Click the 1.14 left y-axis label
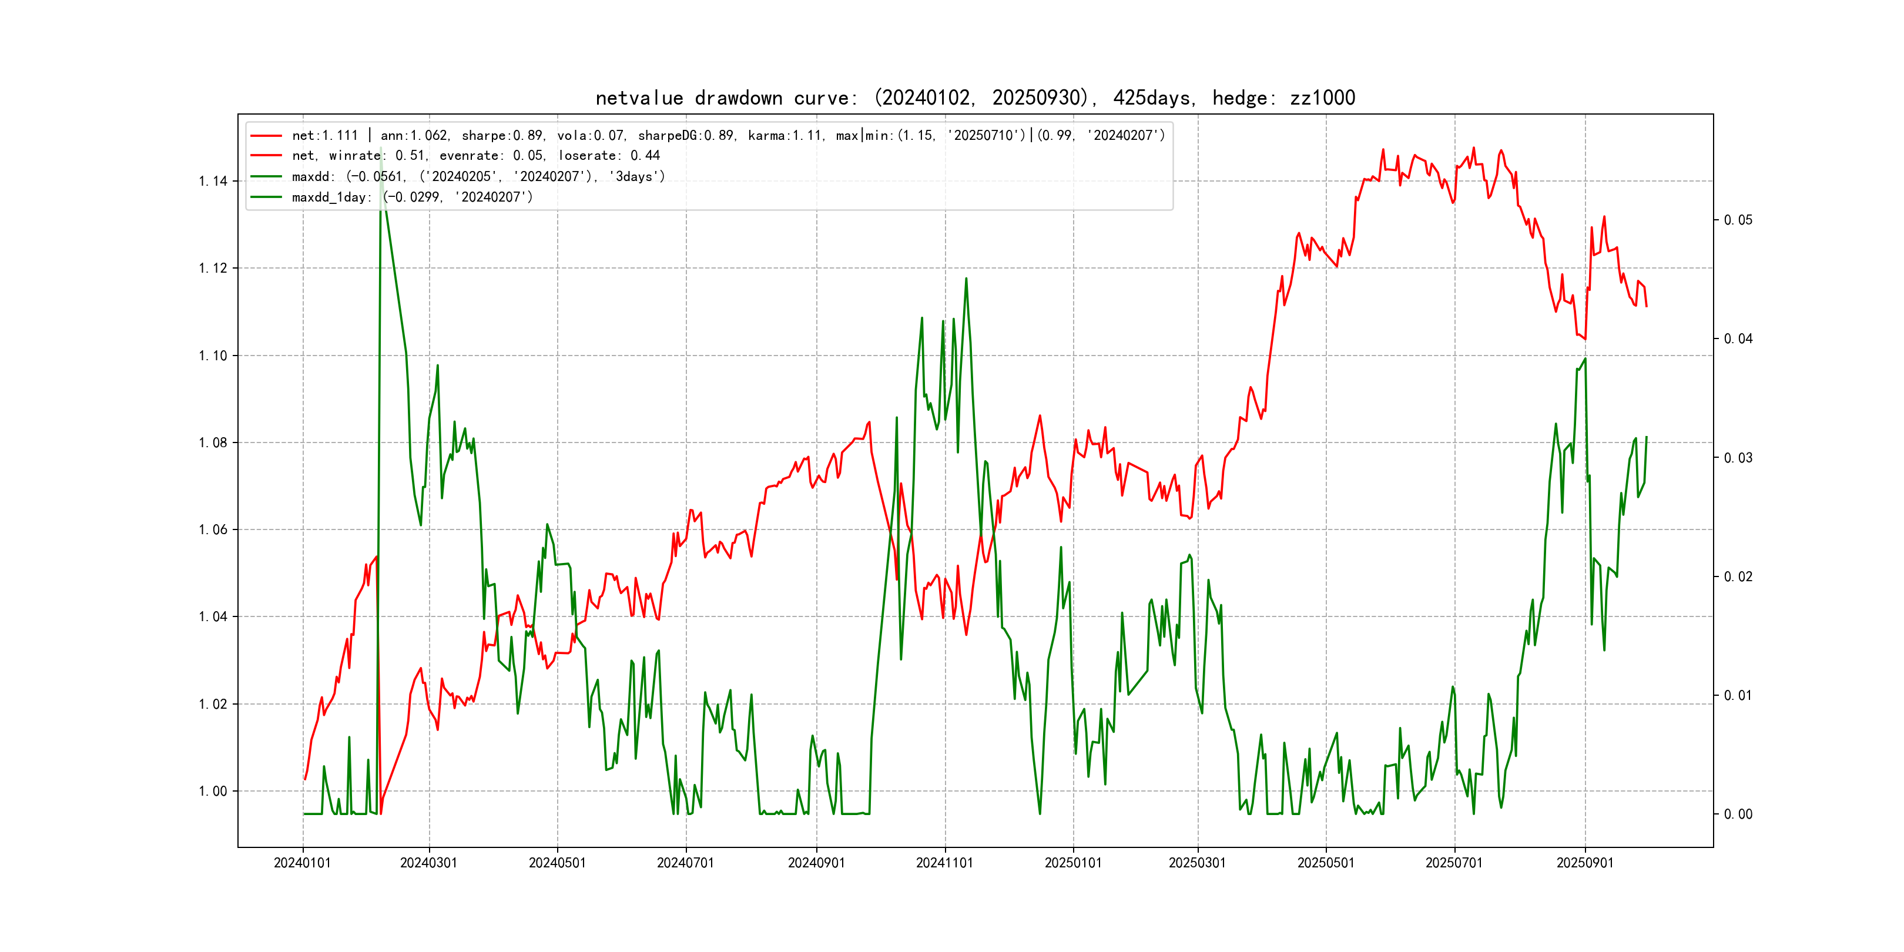The height and width of the screenshot is (952, 1904). [213, 181]
